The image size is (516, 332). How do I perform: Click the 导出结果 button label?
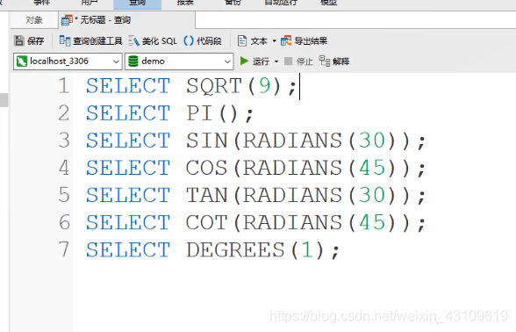tap(311, 41)
